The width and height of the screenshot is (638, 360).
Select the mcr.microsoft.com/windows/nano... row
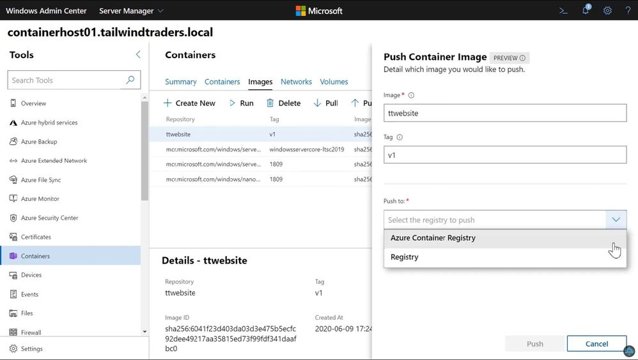260,179
